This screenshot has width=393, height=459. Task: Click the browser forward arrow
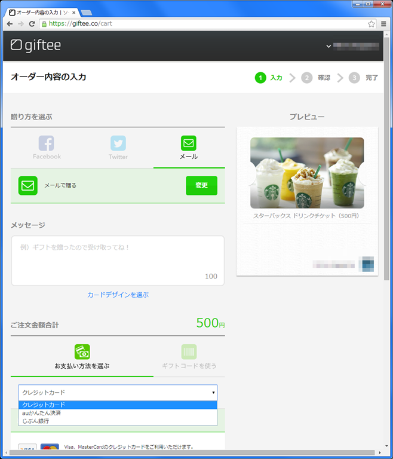pyautogui.click(x=21, y=24)
